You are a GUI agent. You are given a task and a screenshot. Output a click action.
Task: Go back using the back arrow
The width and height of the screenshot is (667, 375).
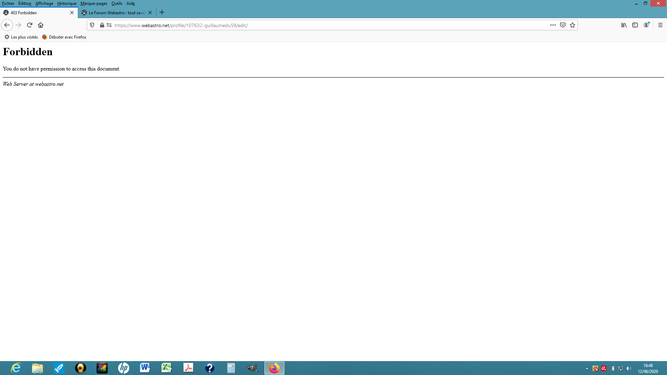tap(7, 25)
